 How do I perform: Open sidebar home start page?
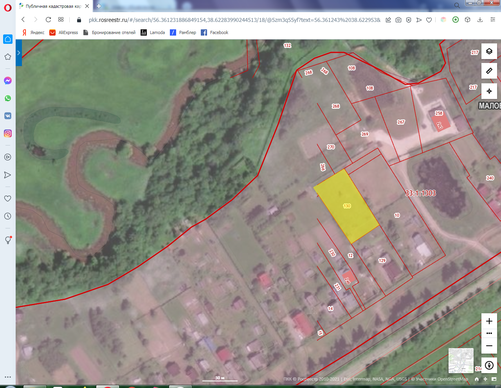(x=8, y=39)
